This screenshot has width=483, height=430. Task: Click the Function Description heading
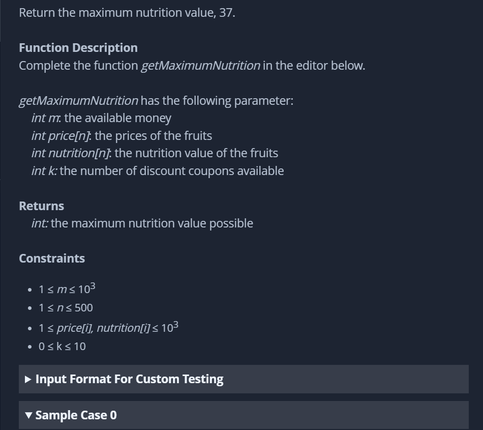[x=78, y=48]
